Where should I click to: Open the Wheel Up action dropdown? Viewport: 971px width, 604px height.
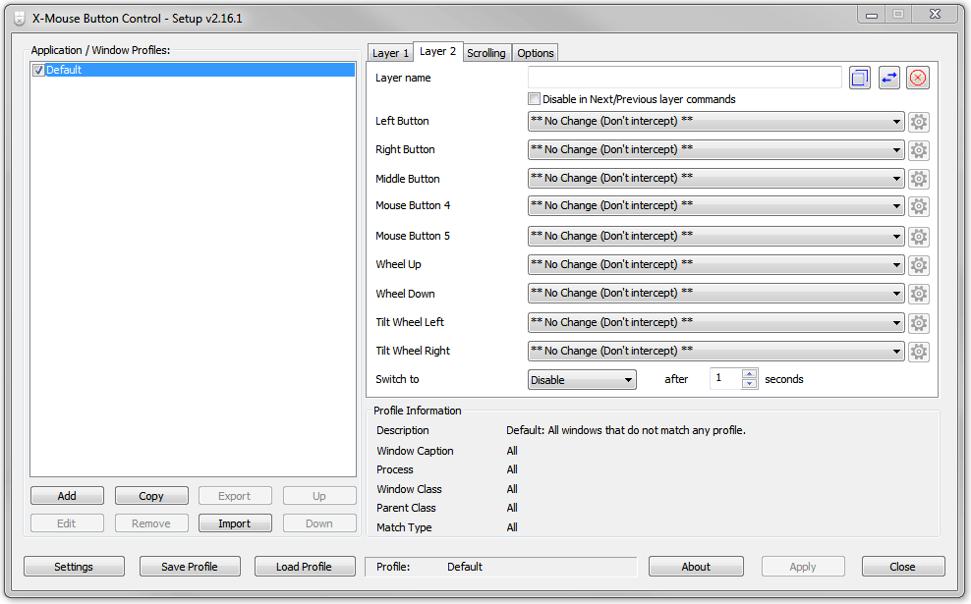pyautogui.click(x=715, y=264)
